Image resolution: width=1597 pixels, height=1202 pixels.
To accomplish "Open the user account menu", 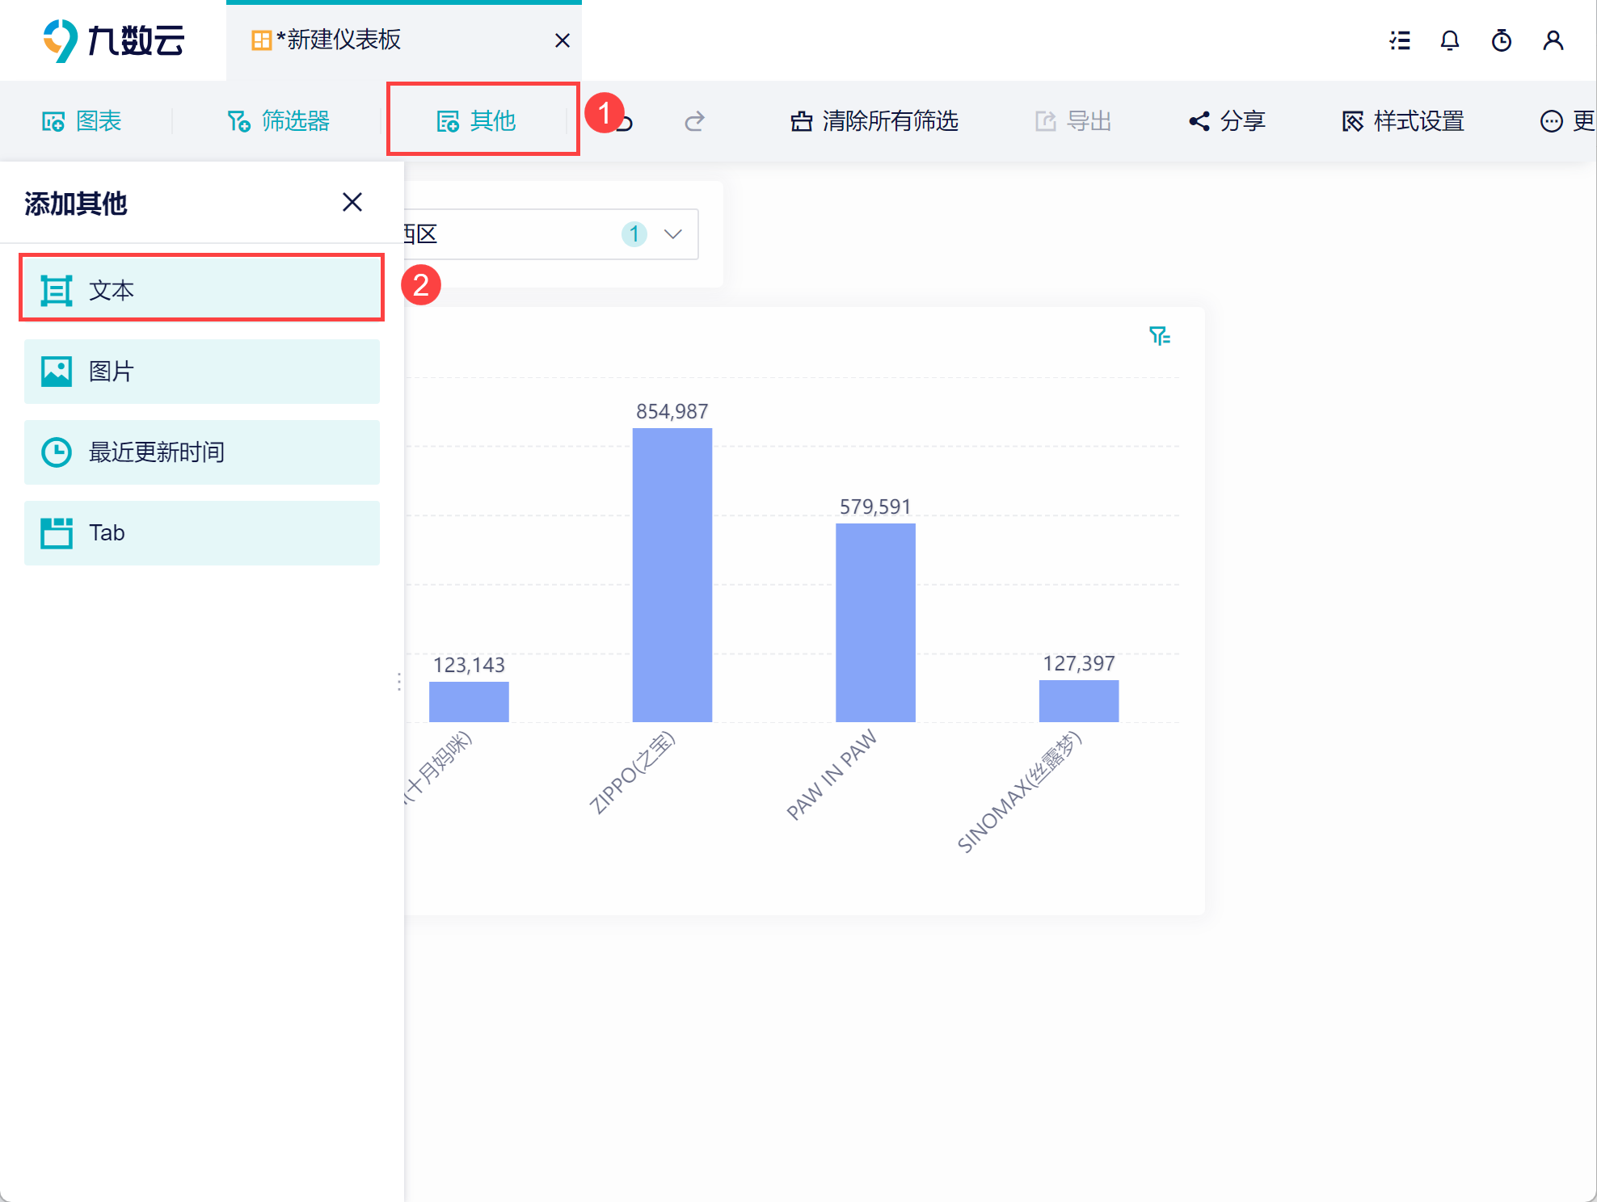I will [1553, 40].
